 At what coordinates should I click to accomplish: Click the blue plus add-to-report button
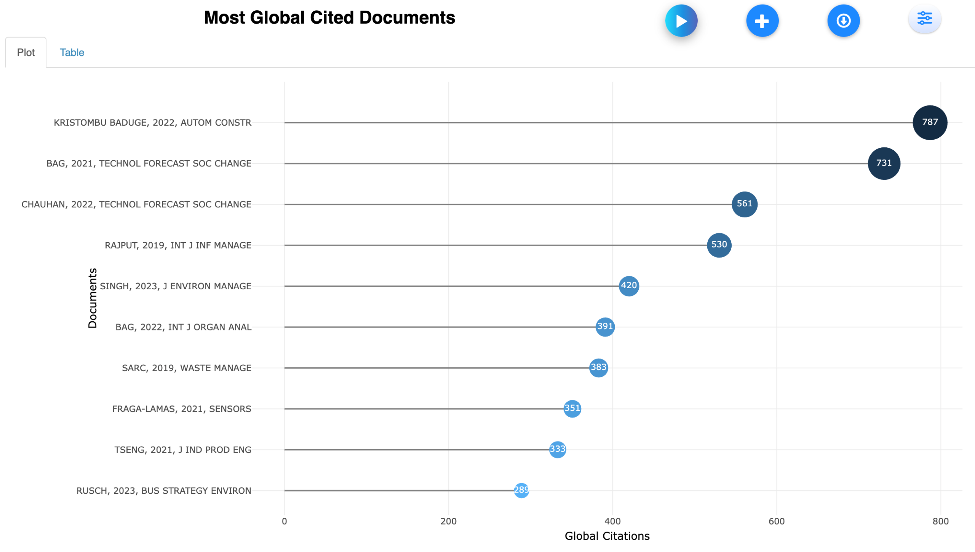tap(762, 21)
